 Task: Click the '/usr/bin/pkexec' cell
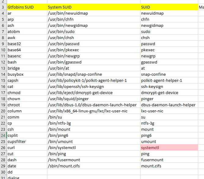click(x=94, y=50)
